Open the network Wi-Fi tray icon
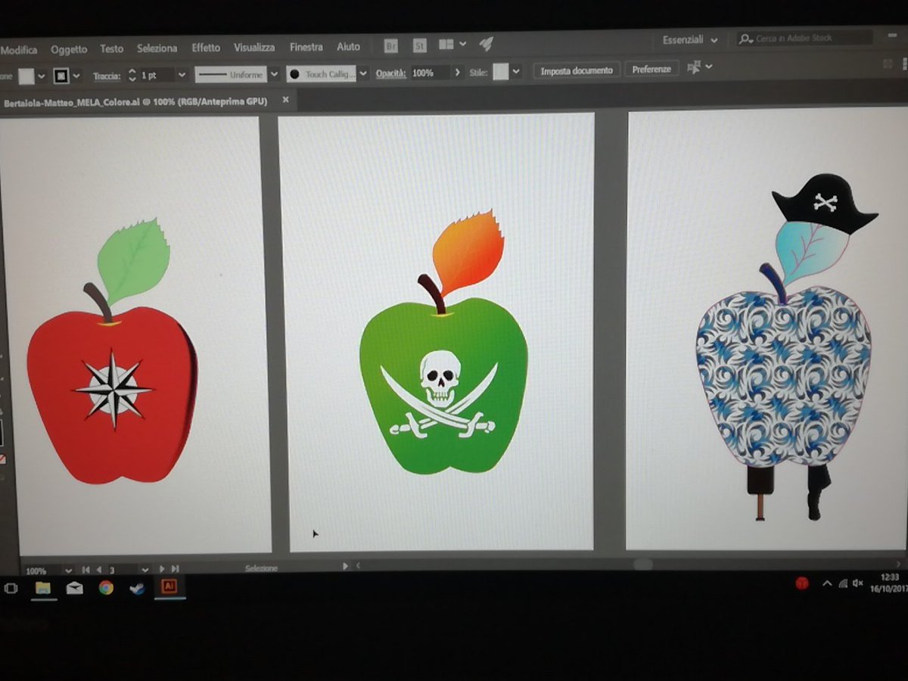 tap(843, 583)
